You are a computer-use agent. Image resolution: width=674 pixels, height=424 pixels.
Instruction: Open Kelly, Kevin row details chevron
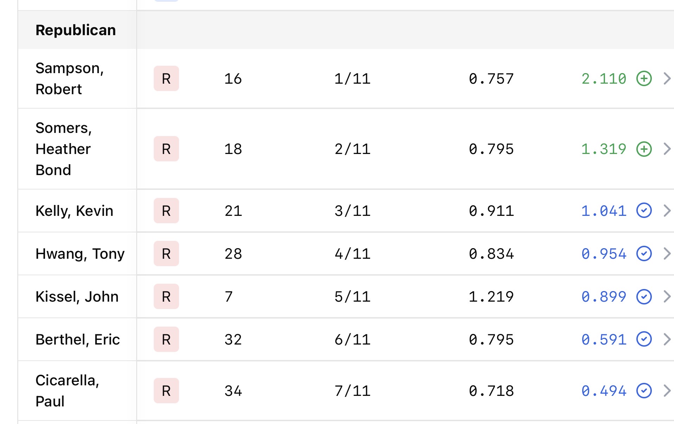point(667,211)
